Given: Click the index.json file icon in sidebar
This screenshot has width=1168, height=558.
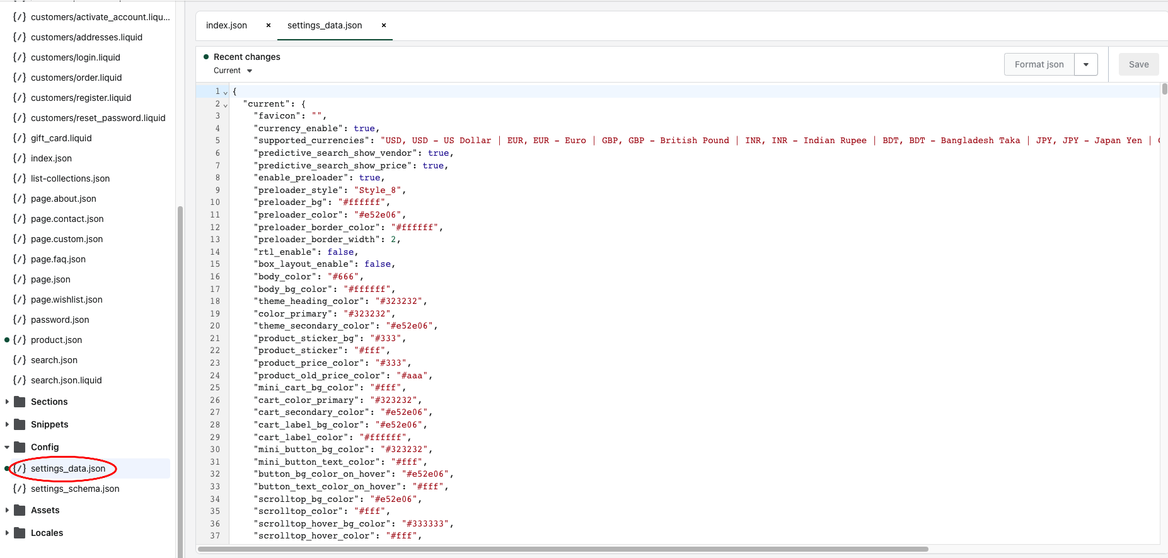Looking at the screenshot, I should [20, 158].
